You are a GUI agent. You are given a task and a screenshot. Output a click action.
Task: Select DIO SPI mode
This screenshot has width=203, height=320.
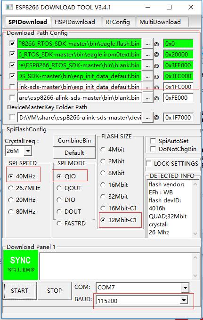click(x=66, y=200)
